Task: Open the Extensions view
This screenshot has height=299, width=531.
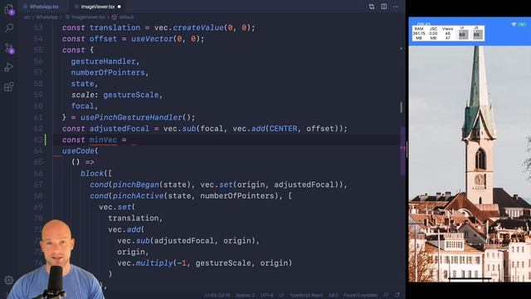Action: 9,86
